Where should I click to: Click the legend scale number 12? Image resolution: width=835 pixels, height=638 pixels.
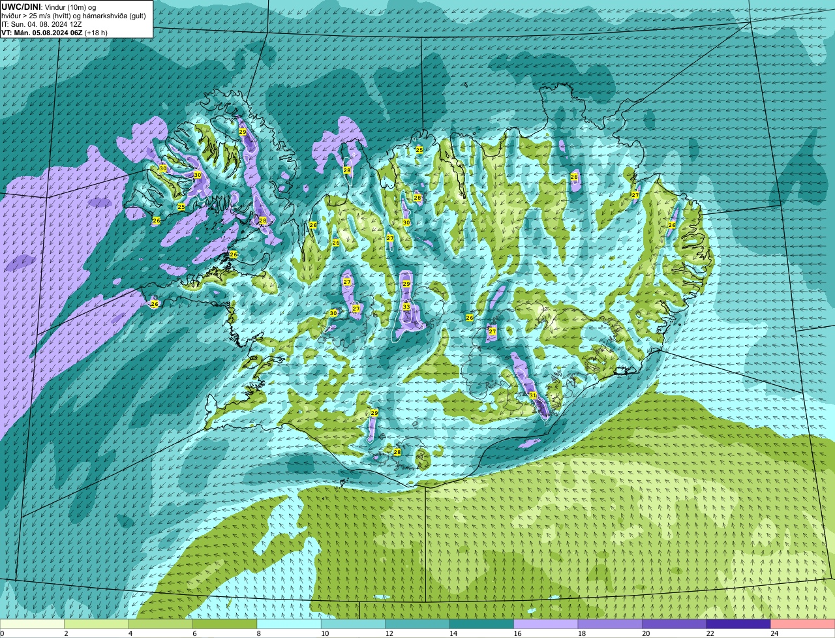389,633
